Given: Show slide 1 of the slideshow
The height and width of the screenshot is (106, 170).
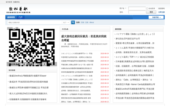Looking at the screenshot, I should (x=8, y=28).
